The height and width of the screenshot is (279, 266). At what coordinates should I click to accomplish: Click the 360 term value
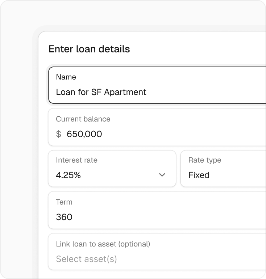[x=64, y=217]
